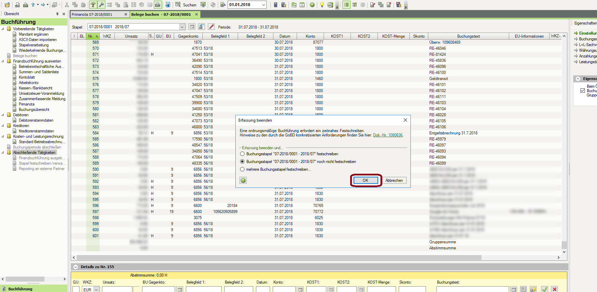
Task: Open help via green question mark toolbar icon
Action: click(x=312, y=5)
